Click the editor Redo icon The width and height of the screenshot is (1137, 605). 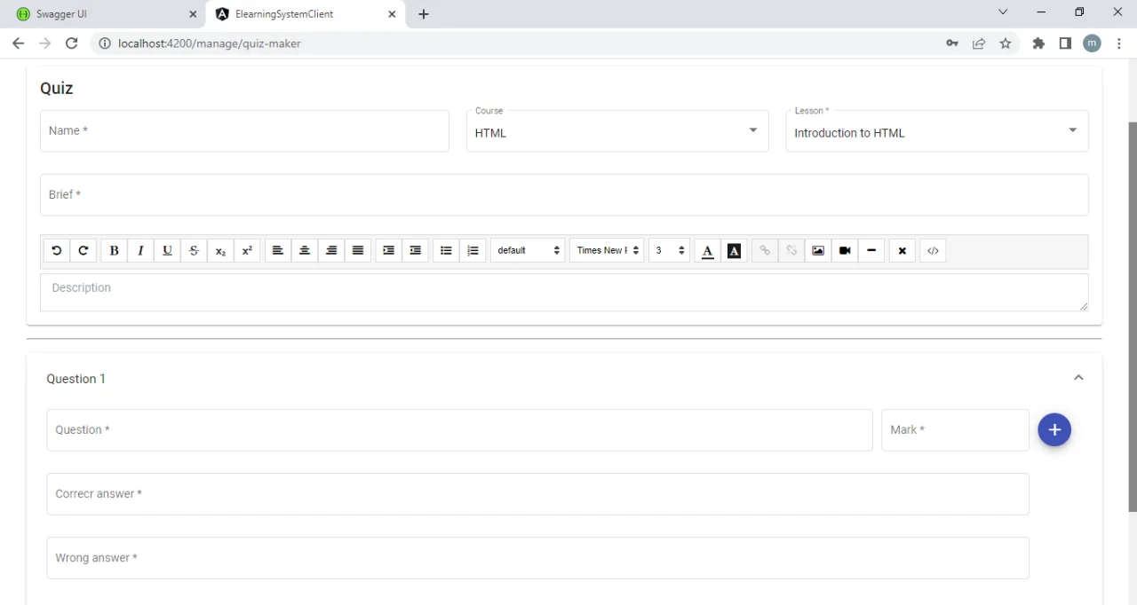tap(83, 251)
